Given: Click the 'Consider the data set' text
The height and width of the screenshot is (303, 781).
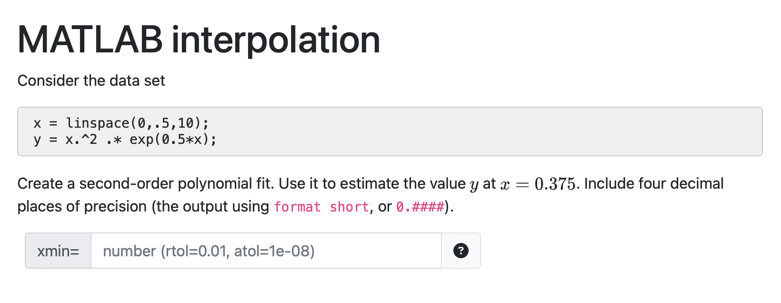Looking at the screenshot, I should pyautogui.click(x=91, y=81).
